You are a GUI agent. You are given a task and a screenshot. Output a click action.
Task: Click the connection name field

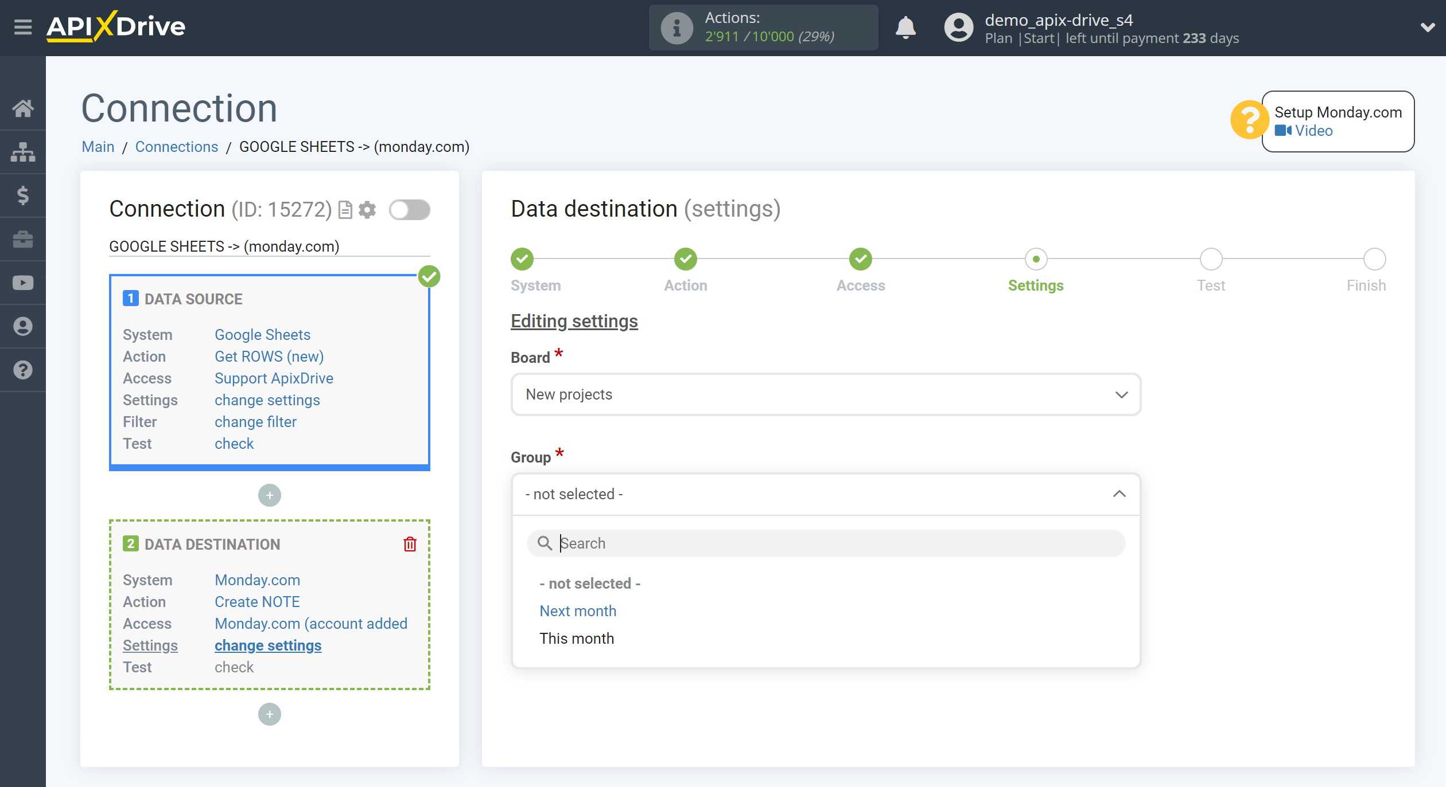click(270, 246)
